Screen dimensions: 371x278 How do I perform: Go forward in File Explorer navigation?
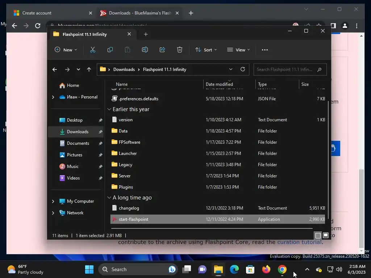(67, 69)
